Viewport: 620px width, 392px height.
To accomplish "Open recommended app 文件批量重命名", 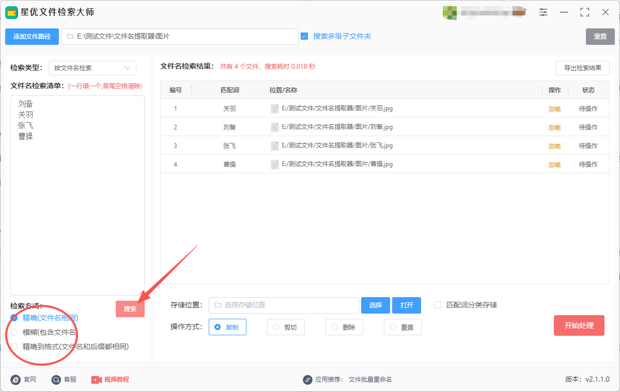I will pos(370,380).
